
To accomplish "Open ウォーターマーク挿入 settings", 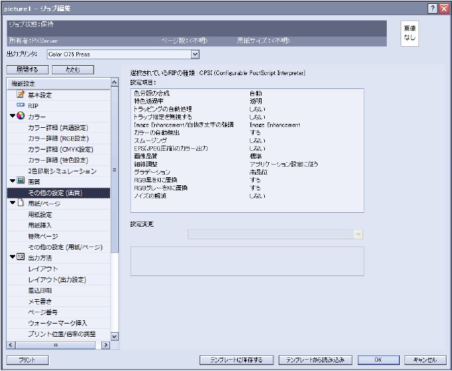I will [x=57, y=323].
